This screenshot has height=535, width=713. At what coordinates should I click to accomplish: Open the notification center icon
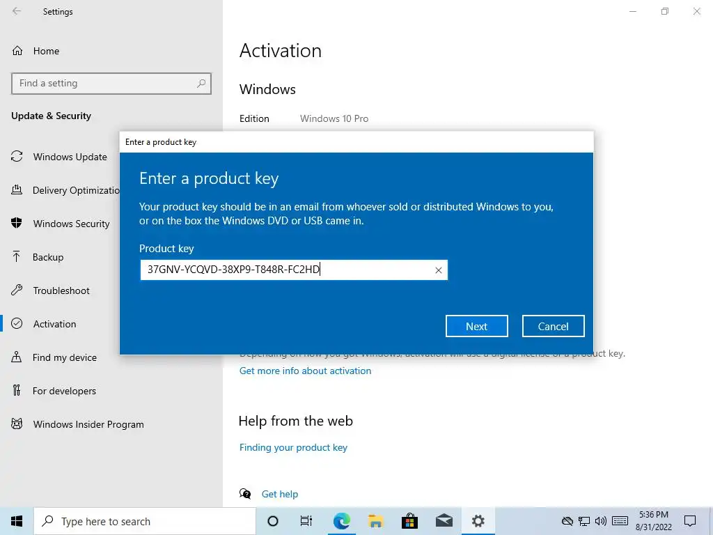pyautogui.click(x=690, y=521)
